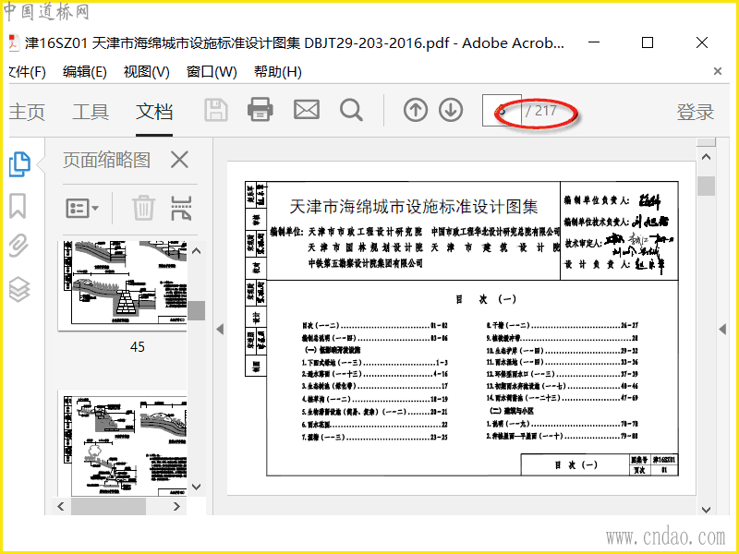Open the attachments paperclip panel
Screen dimensions: 739x554
pos(18,245)
